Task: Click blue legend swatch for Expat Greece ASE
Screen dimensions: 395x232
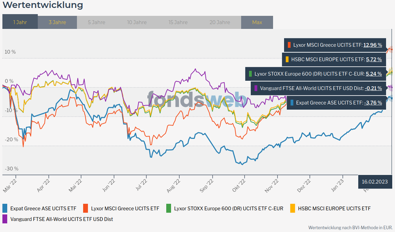Action: pyautogui.click(x=5, y=208)
